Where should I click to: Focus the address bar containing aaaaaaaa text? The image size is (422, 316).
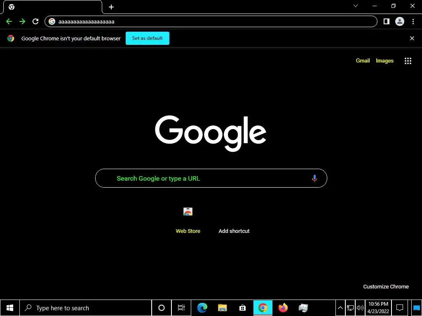[x=211, y=21]
